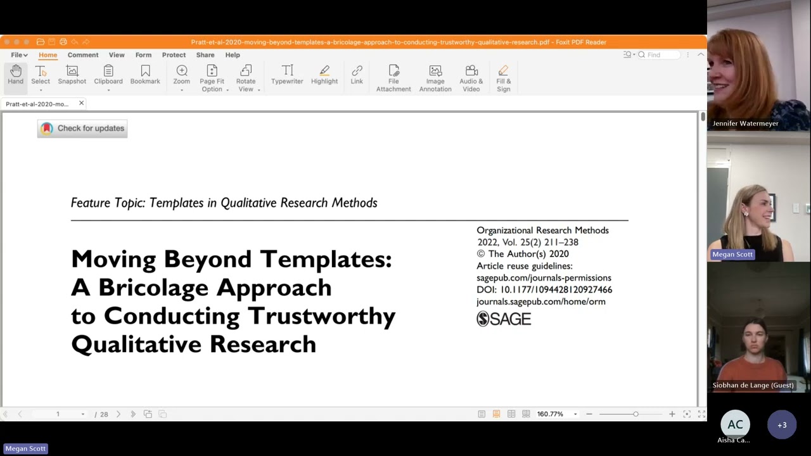The image size is (811, 456).
Task: Switch to continuous facing view icon
Action: coord(526,414)
